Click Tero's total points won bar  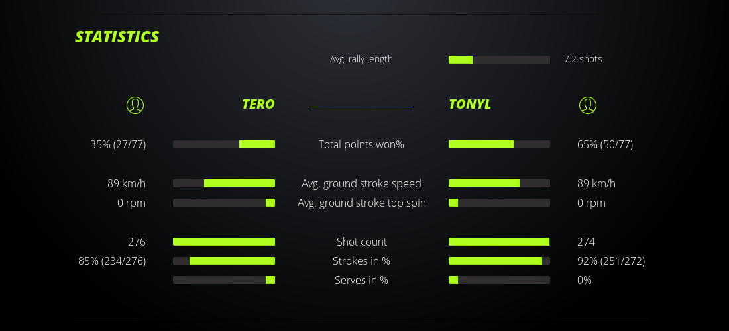coord(224,144)
